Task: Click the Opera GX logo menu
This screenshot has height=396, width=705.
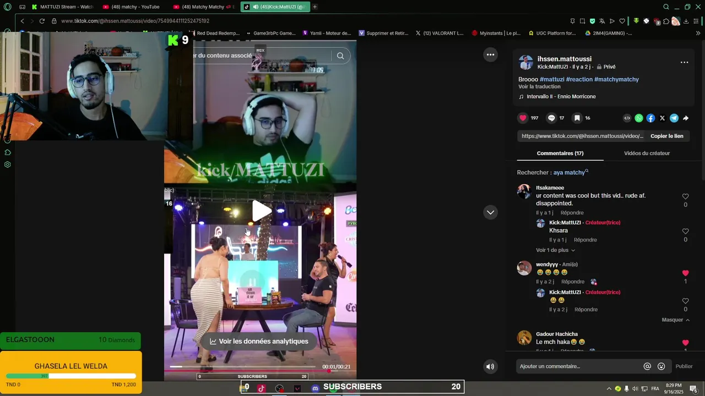Action: (x=8, y=7)
